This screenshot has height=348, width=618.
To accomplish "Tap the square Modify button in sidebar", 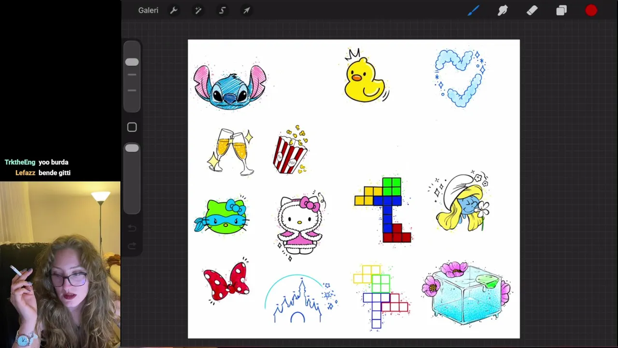I will point(132,127).
